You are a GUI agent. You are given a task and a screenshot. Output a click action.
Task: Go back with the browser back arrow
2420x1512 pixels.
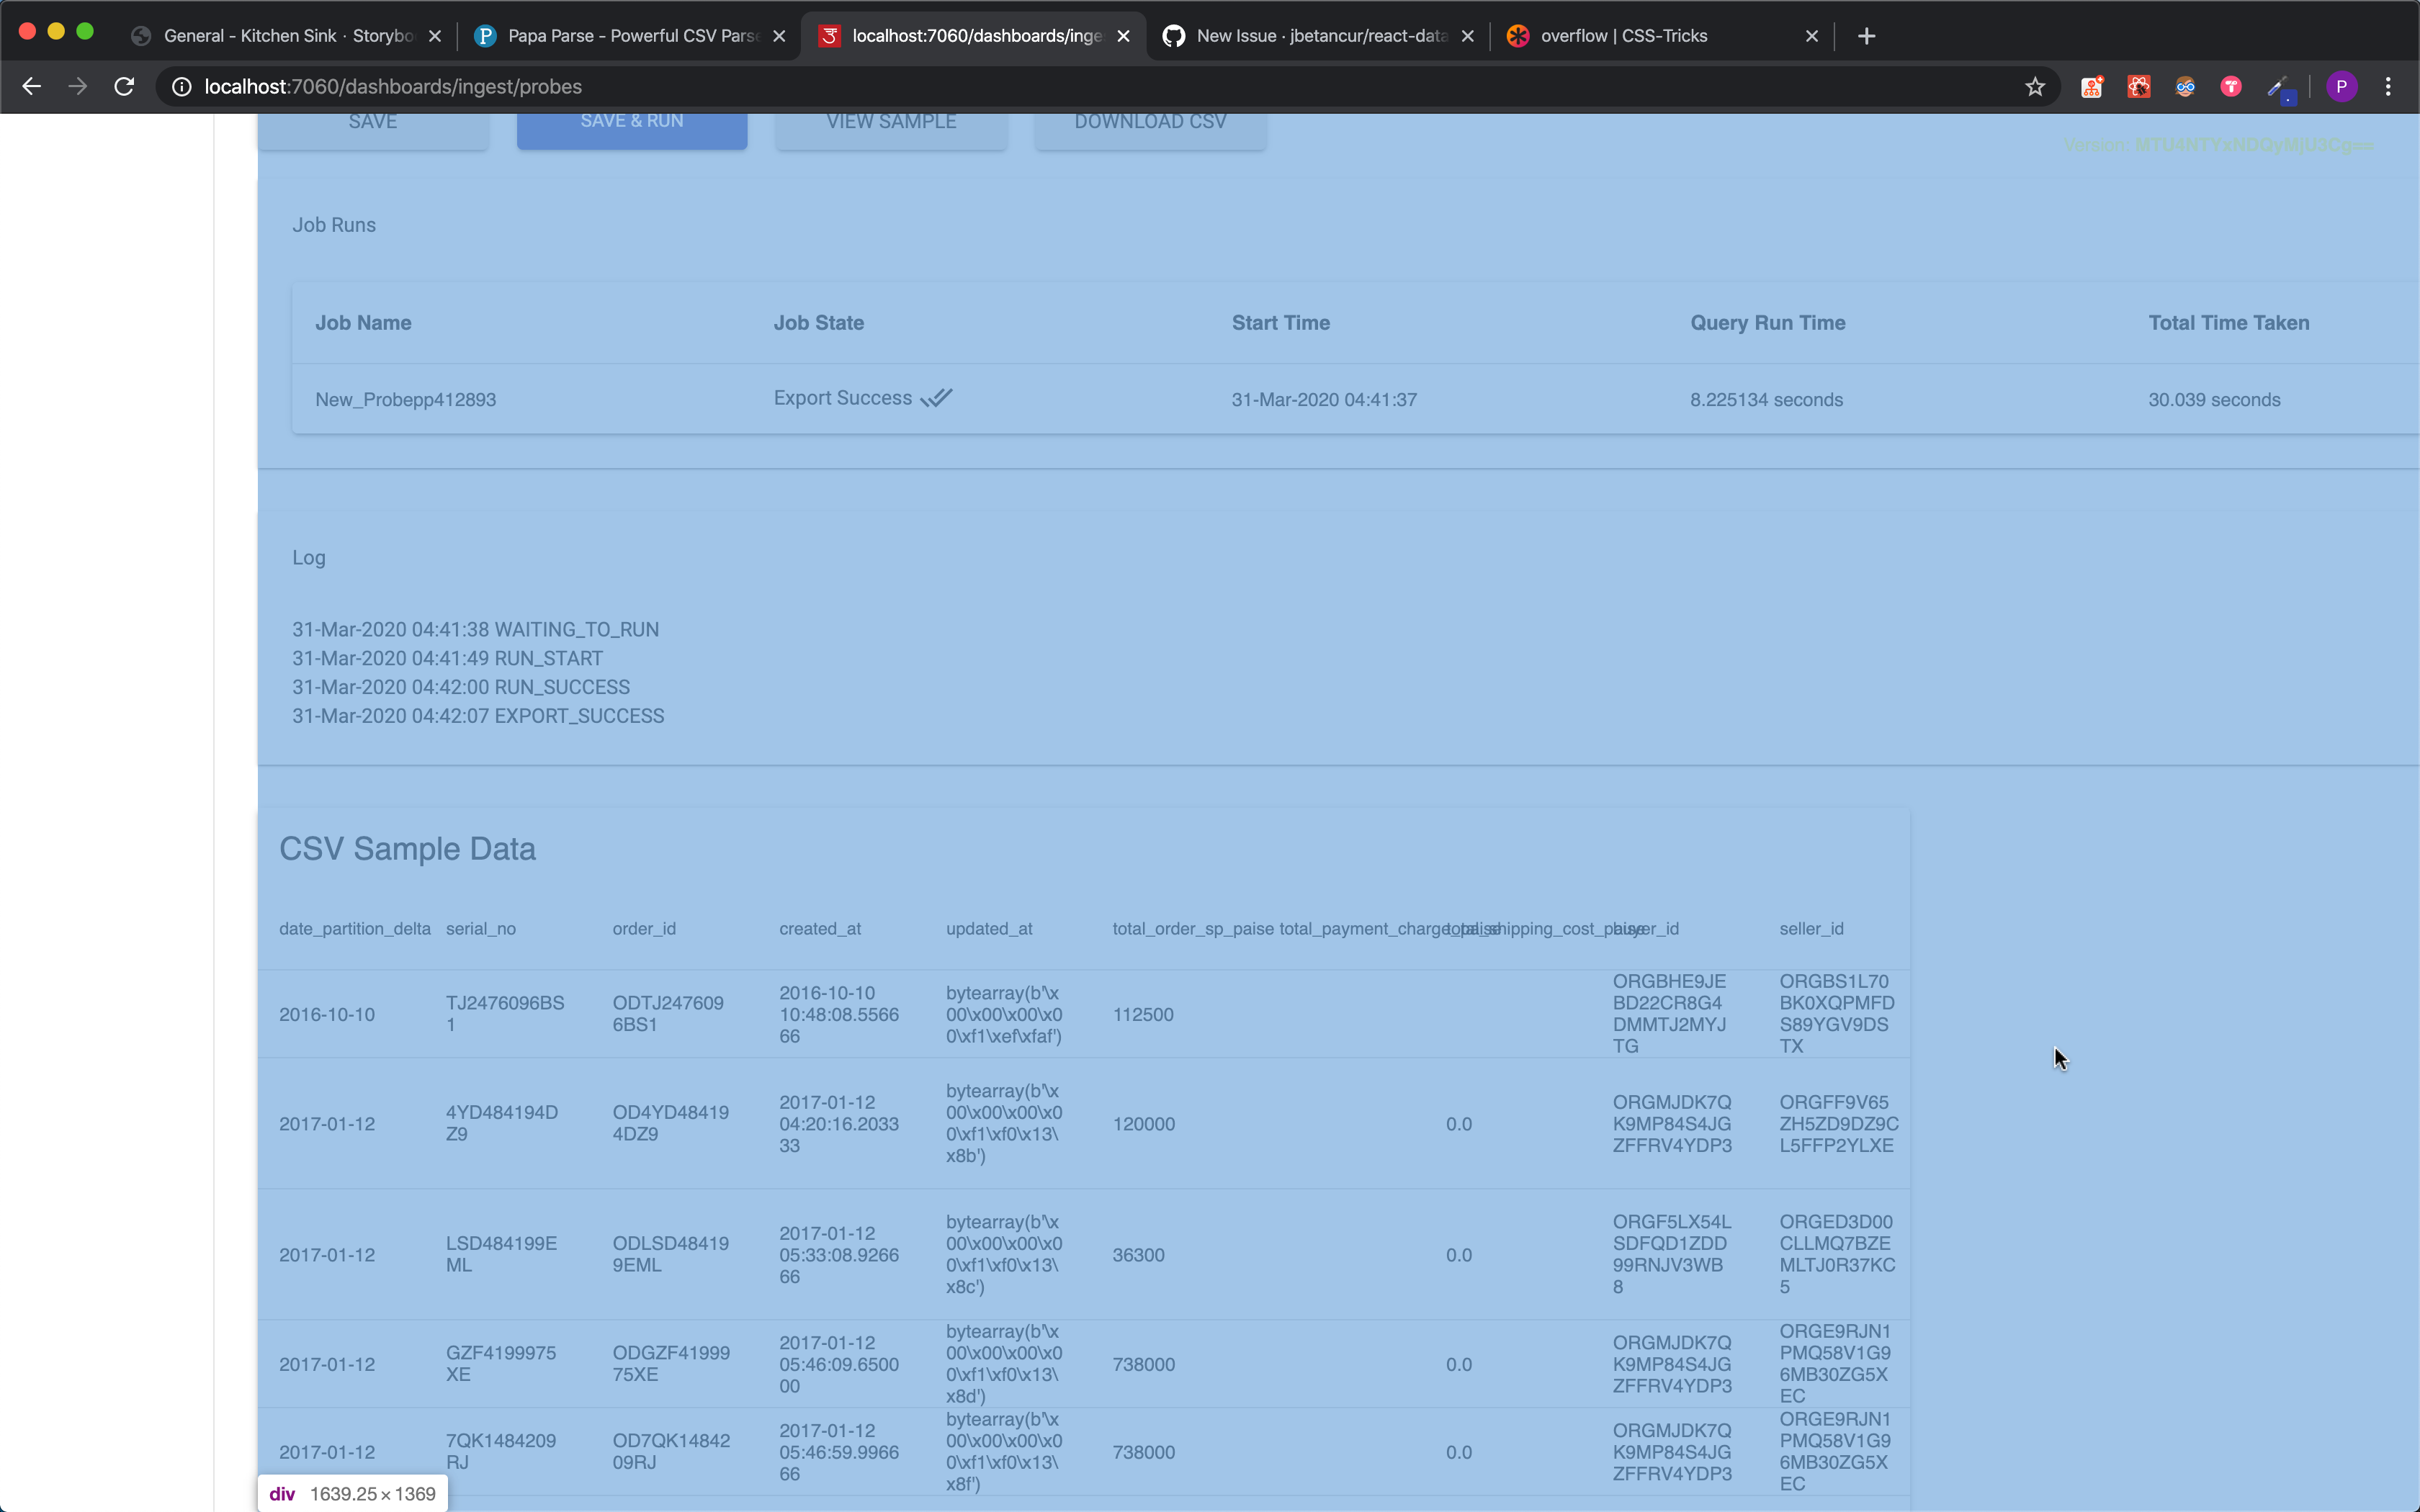32,87
